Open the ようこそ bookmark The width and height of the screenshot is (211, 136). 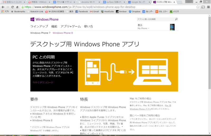(x=174, y=12)
